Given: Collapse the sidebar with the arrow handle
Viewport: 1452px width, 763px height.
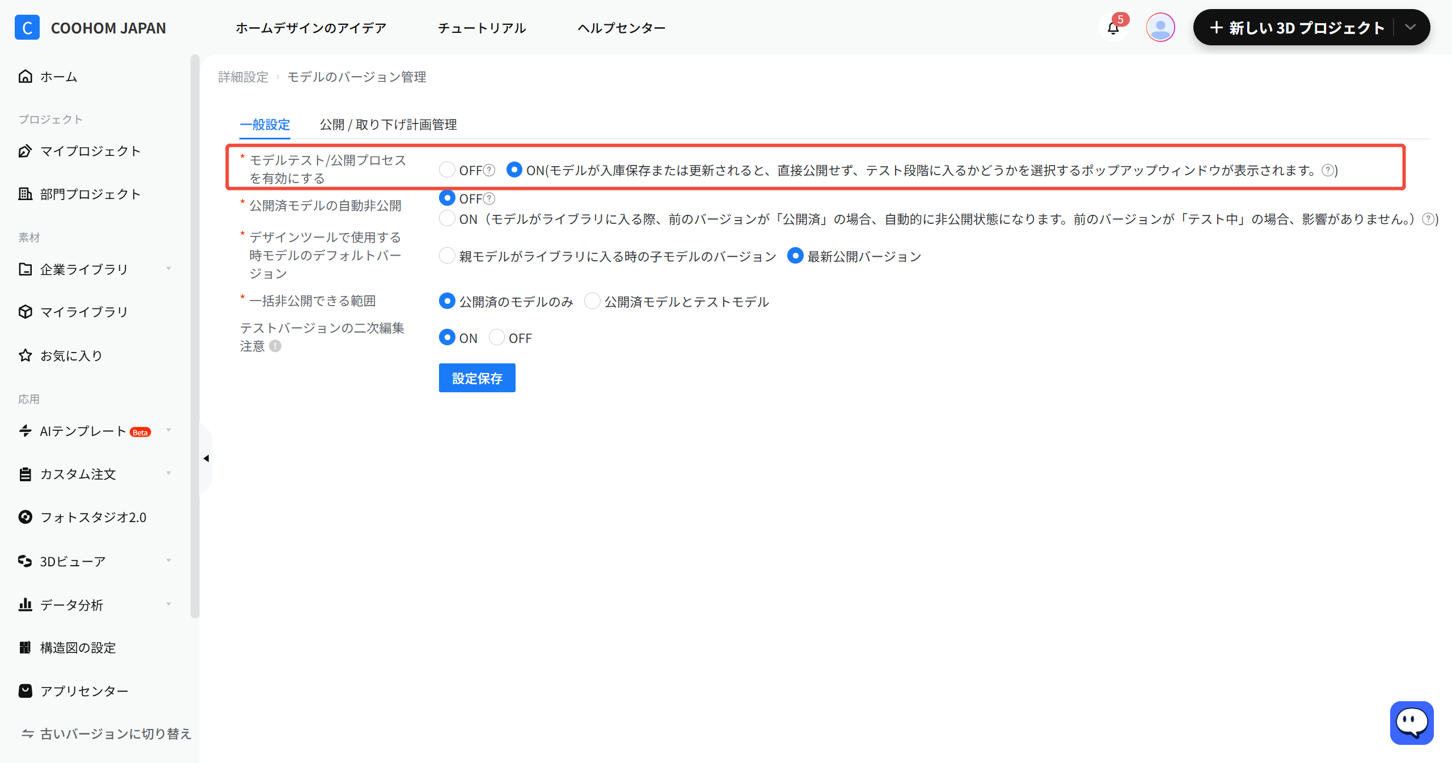Looking at the screenshot, I should click(206, 458).
